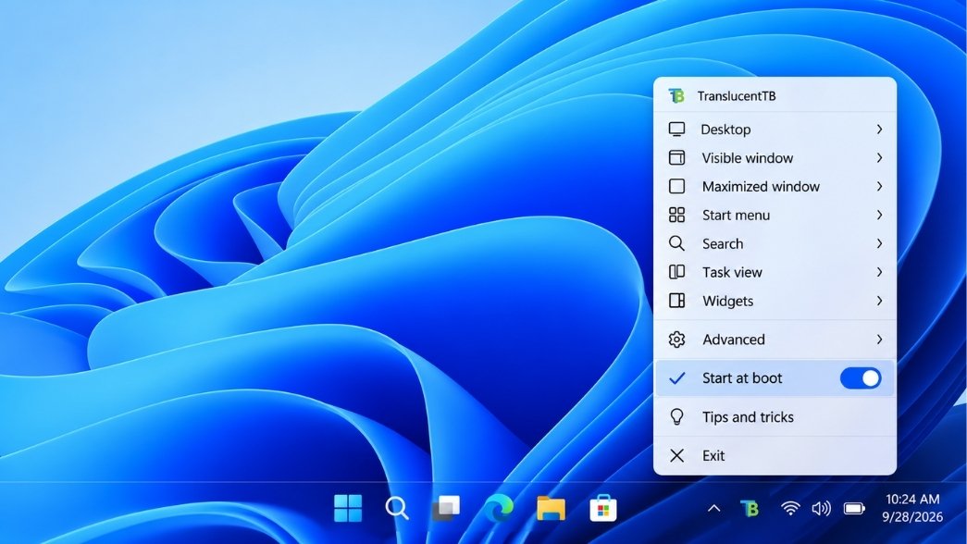Viewport: 967px width, 544px height.
Task: Expand the Start menu submenu chevron
Action: (x=879, y=215)
